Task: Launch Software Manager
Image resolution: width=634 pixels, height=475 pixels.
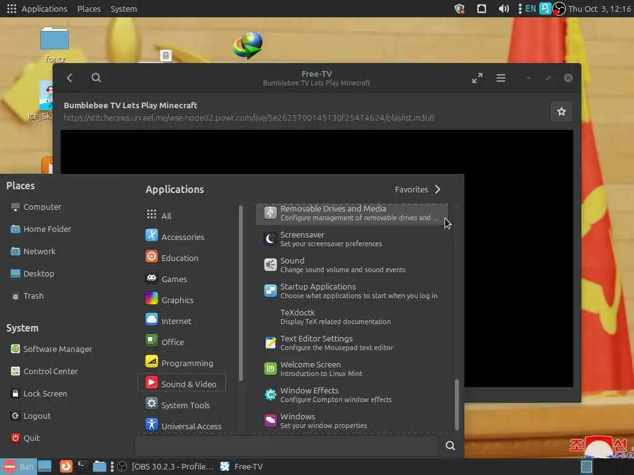Action: (51, 349)
